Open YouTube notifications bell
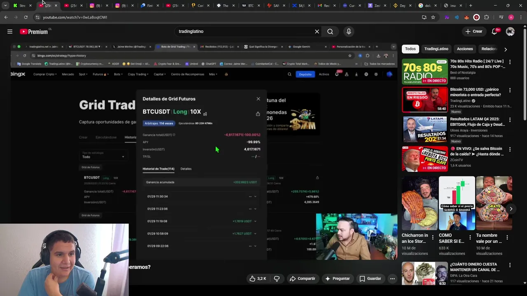The height and width of the screenshot is (296, 527). tap(494, 31)
